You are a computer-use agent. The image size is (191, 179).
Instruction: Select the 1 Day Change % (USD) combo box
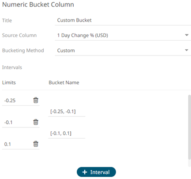coord(123,35)
